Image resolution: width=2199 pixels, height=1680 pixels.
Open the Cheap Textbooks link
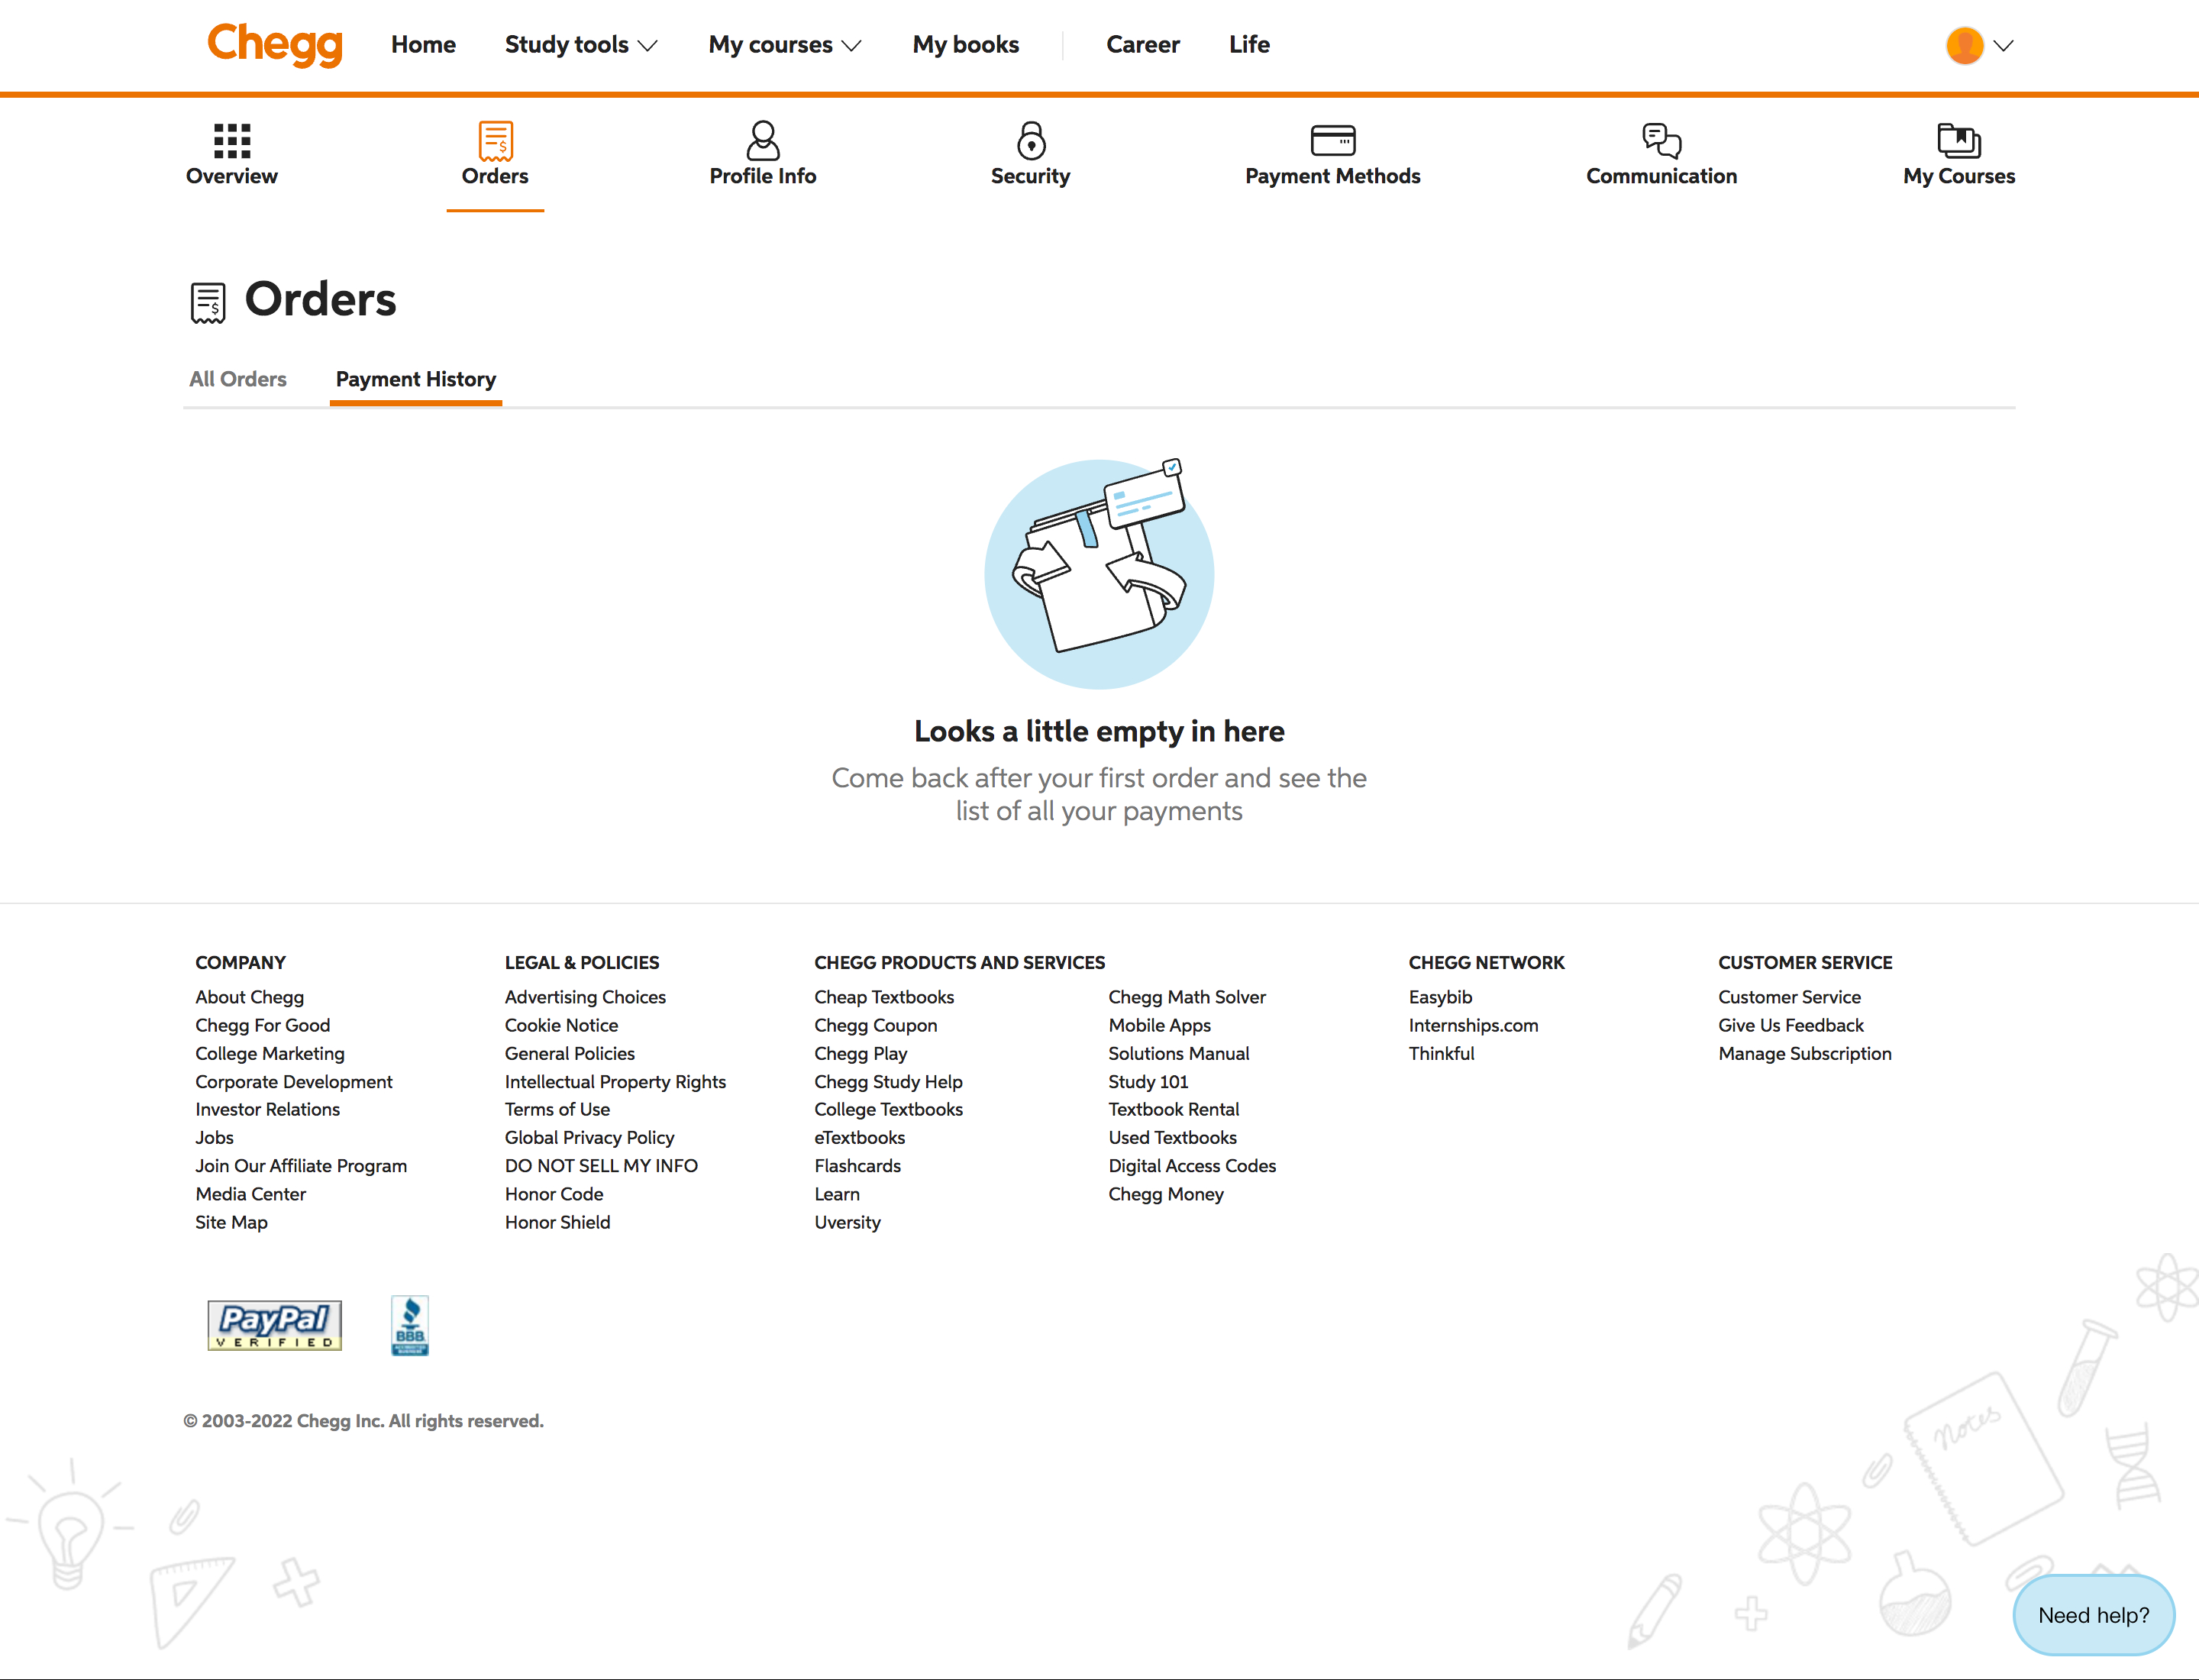click(885, 997)
